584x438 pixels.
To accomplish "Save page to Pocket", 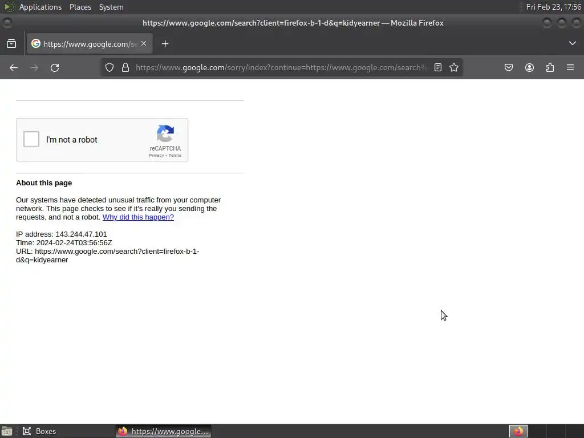I will [x=509, y=67].
